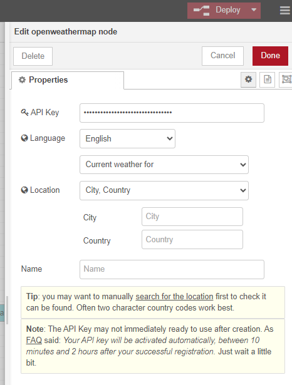Viewport: 292px width, 385px height.
Task: Click the Cancel button
Action: (x=222, y=56)
